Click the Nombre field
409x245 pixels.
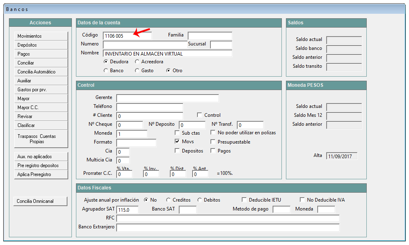coord(167,54)
